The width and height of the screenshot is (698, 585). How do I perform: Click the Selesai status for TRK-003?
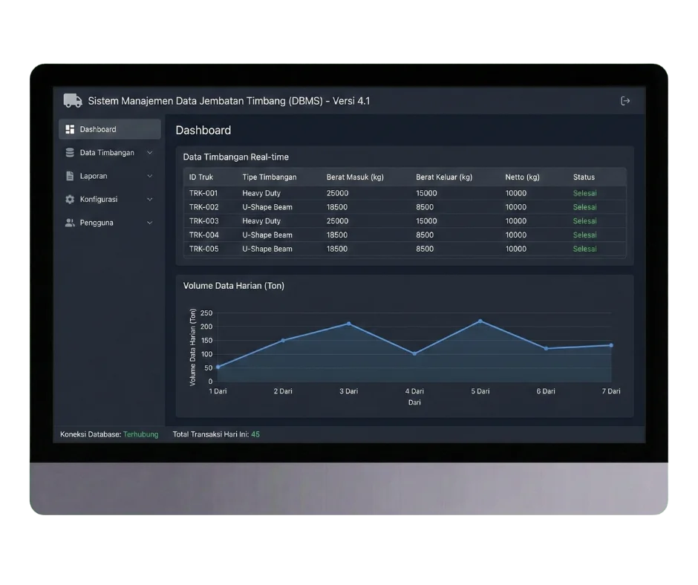(x=584, y=221)
